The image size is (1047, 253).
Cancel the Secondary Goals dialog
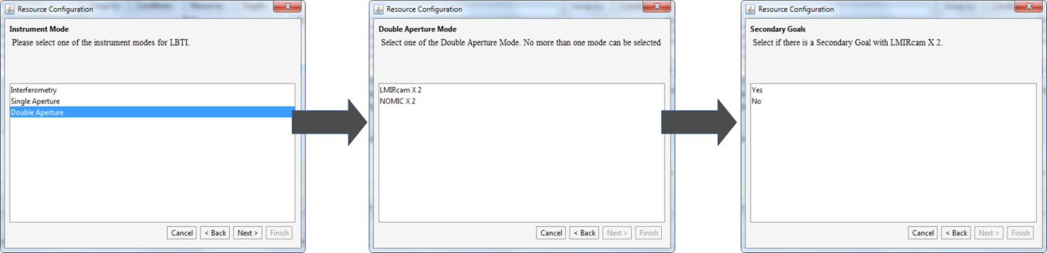(x=923, y=233)
